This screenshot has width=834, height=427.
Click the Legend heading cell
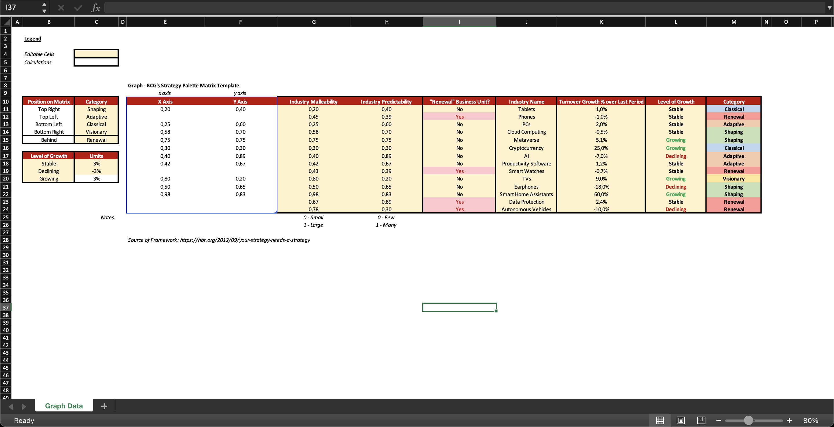click(x=33, y=38)
